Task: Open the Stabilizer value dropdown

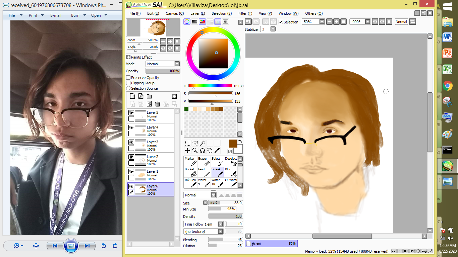Action: pos(273,29)
